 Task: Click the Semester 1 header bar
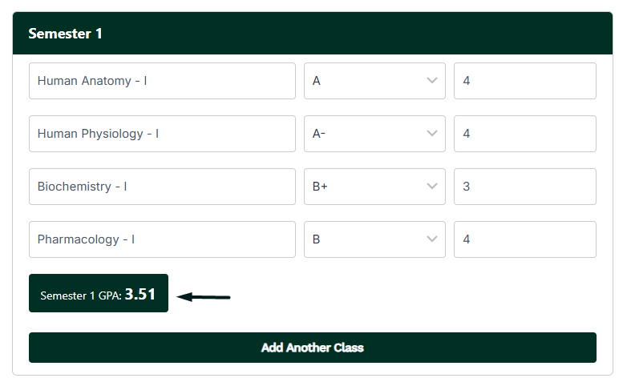pos(313,34)
